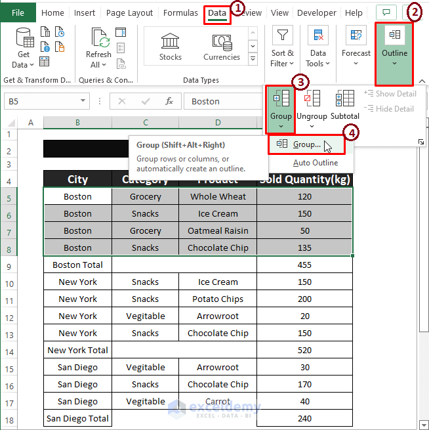Click the Insert Function fx icon

169,102
